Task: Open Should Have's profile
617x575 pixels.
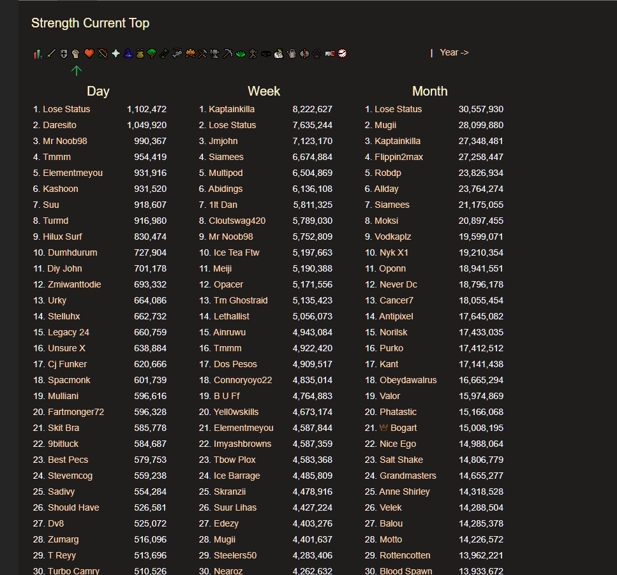Action: point(73,507)
